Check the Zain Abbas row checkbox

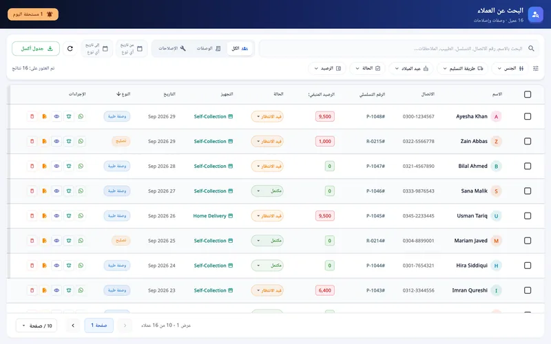528,142
